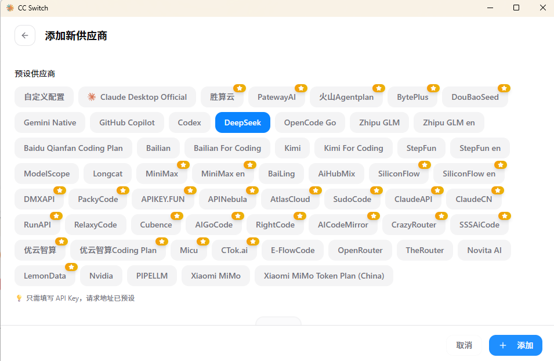This screenshot has height=361, width=554.
Task: Choose SudoCode preset
Action: (352, 199)
